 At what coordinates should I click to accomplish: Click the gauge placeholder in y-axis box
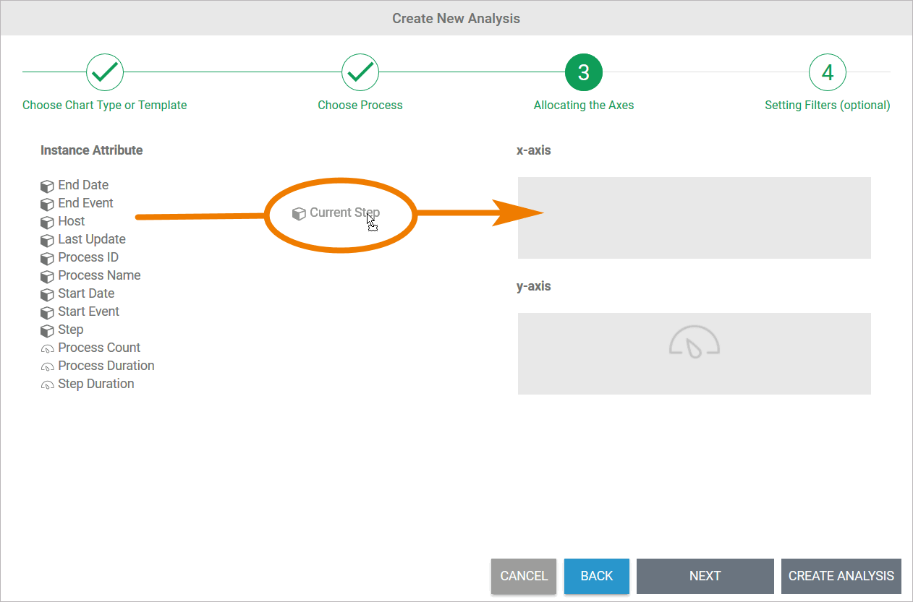(695, 342)
